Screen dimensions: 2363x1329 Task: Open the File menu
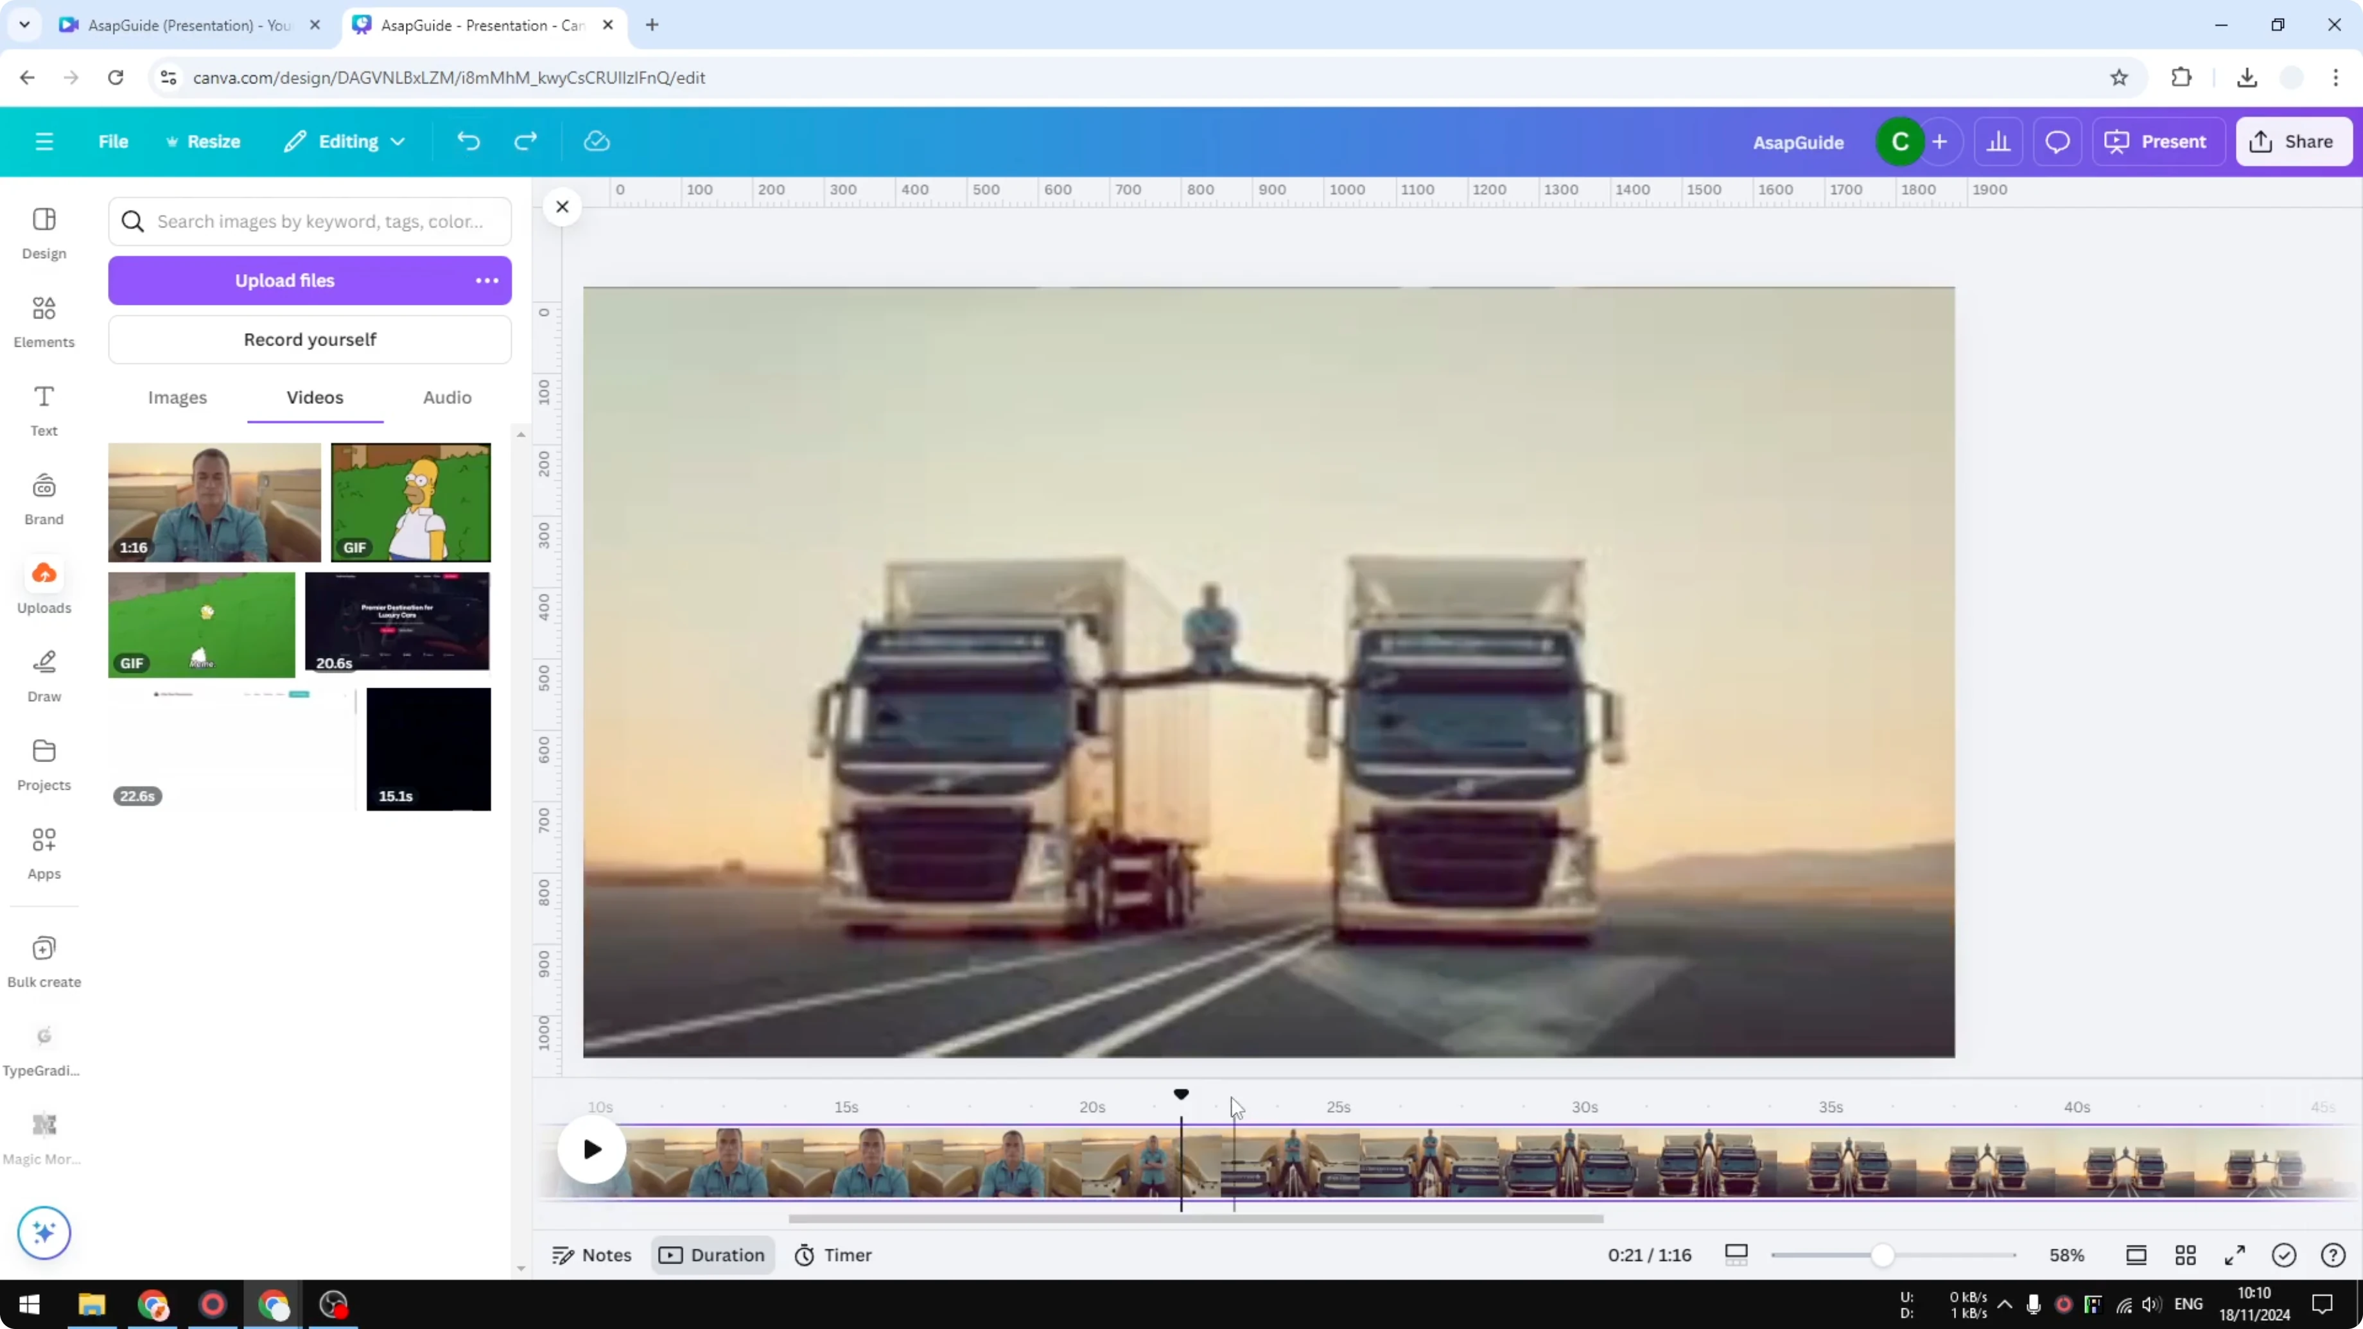[x=114, y=141]
